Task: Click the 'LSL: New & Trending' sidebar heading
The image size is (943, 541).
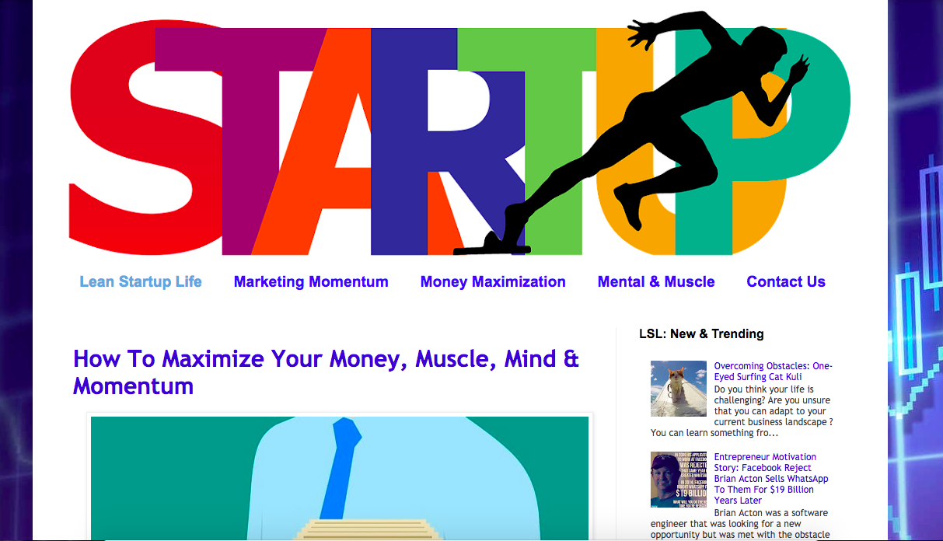Action: click(x=701, y=333)
